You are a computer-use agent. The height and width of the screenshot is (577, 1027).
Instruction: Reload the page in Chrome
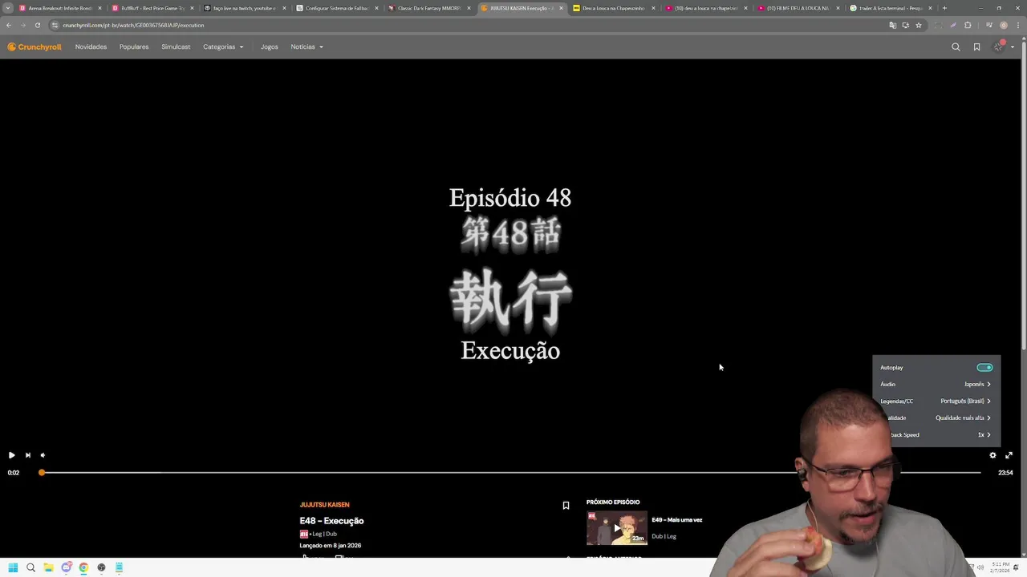click(x=37, y=25)
